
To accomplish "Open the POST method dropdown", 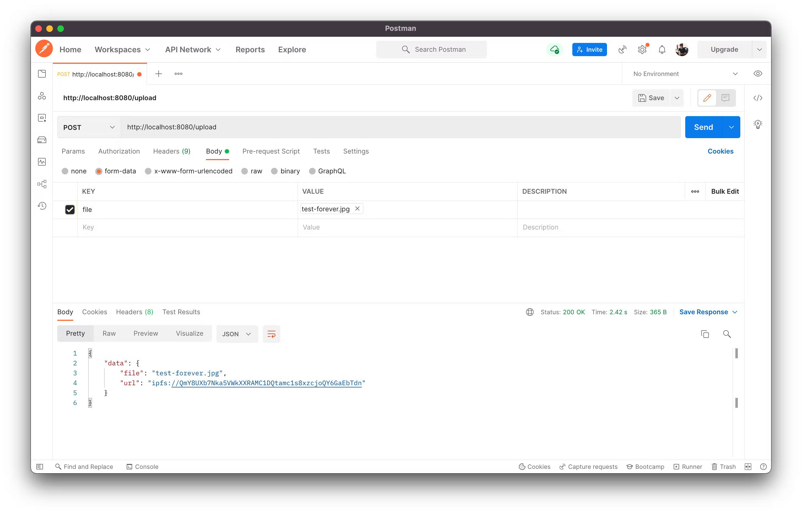I will (x=89, y=127).
